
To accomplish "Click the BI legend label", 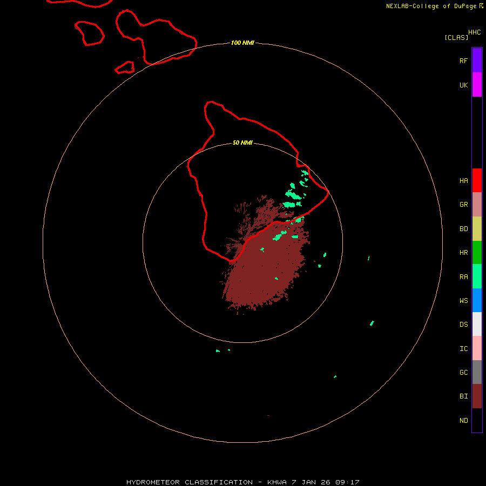I will tap(463, 396).
